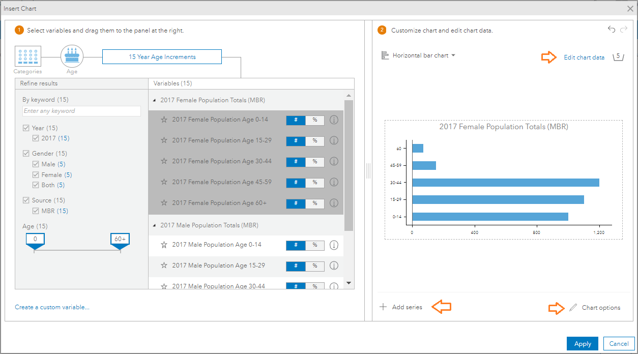638x354 pixels.
Task: Click the Chart options pencil icon
Action: [x=573, y=308]
